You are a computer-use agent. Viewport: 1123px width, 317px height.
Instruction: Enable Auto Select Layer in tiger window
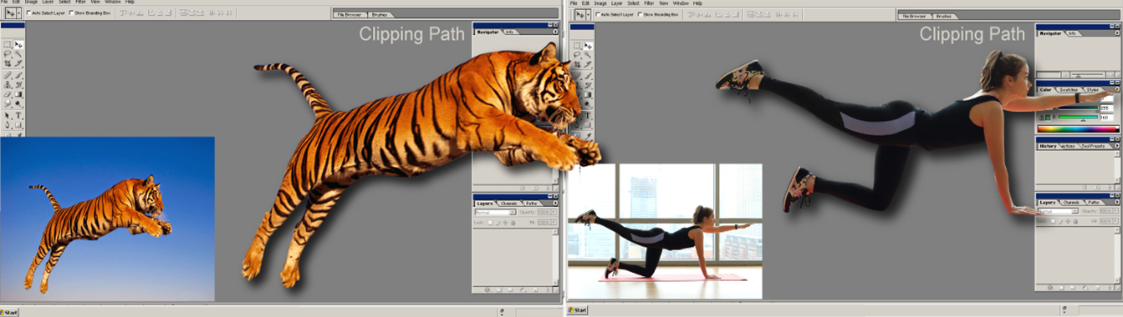click(28, 13)
